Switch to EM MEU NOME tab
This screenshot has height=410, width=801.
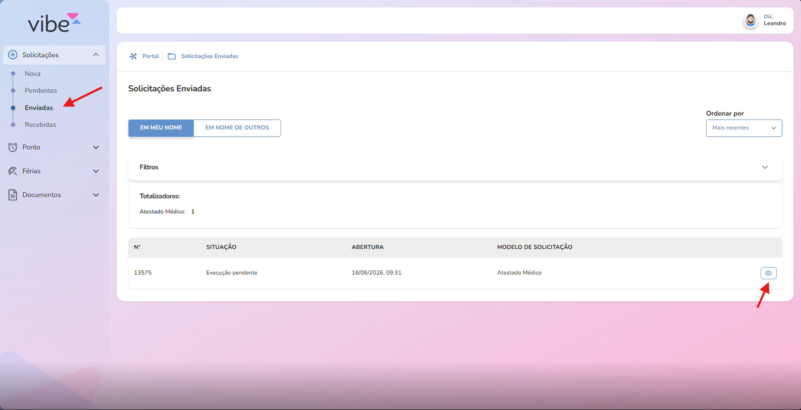coord(161,128)
